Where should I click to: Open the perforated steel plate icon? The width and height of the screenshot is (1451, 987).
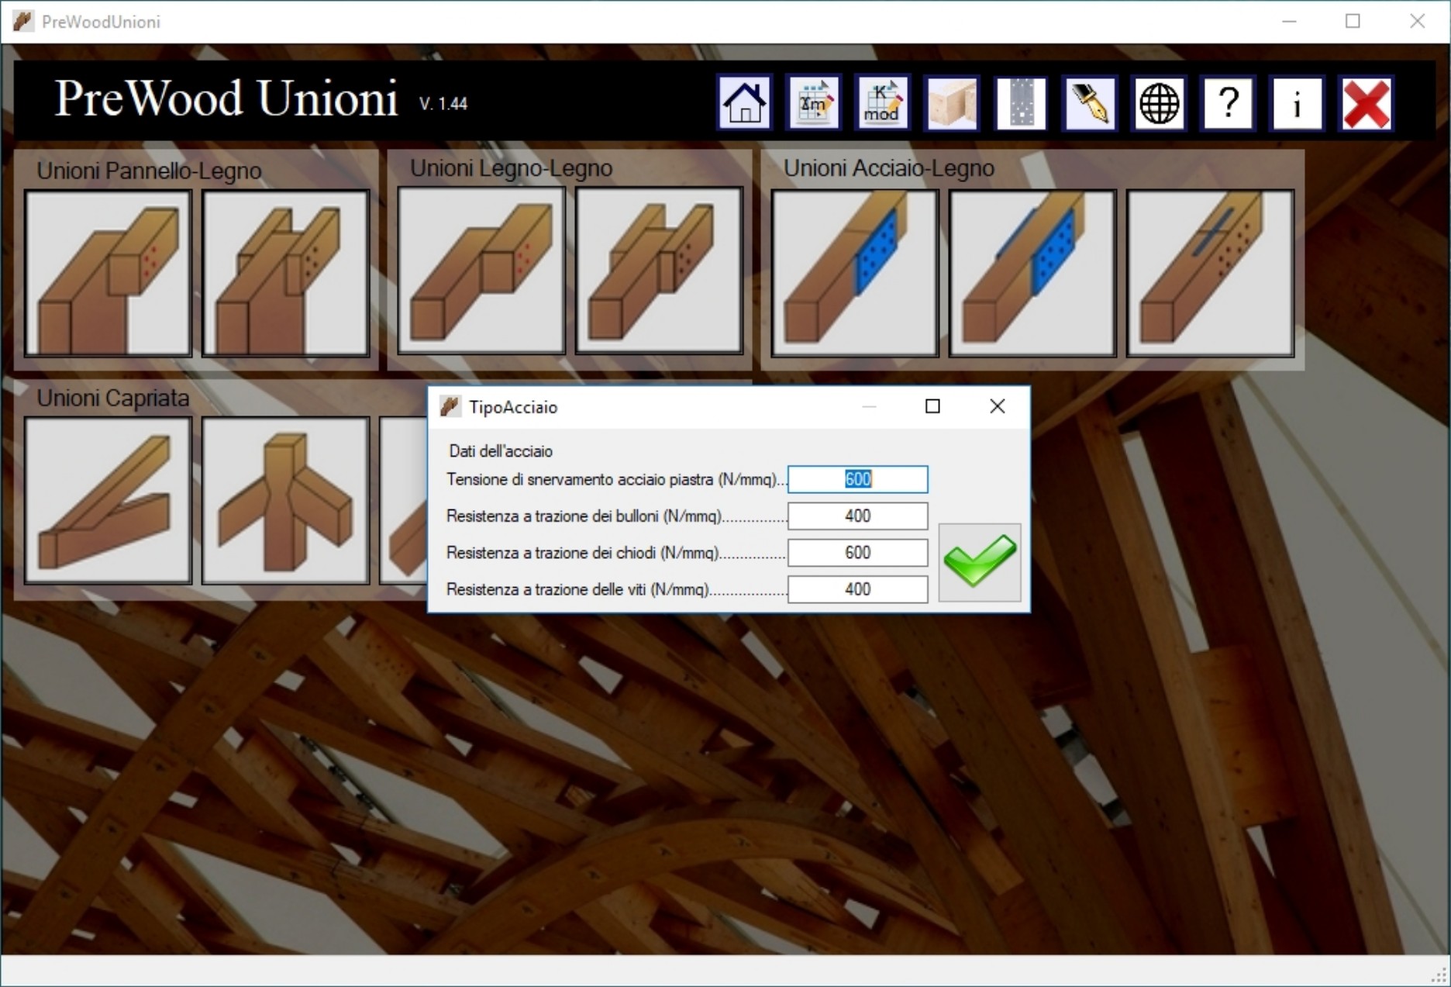coord(1021,102)
